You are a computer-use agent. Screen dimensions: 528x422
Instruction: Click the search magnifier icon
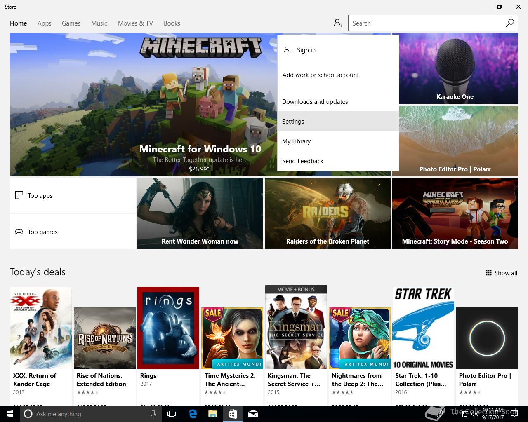pos(510,23)
